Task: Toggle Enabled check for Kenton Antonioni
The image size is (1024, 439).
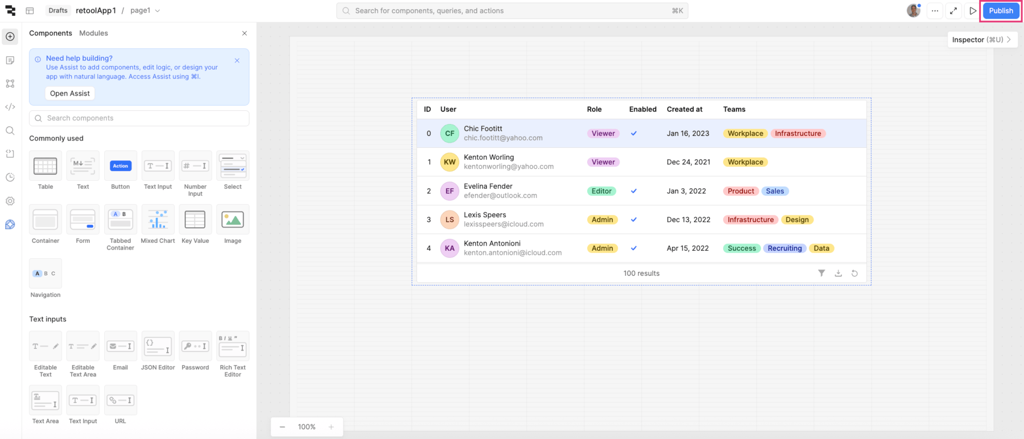Action: pyautogui.click(x=634, y=249)
